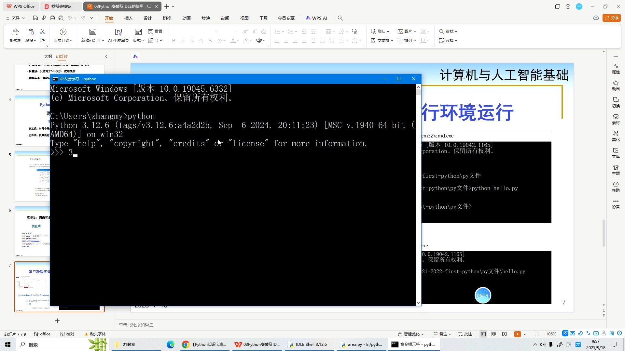625x351 pixels.
Task: Click the 分享 share button
Action: pos(612,18)
